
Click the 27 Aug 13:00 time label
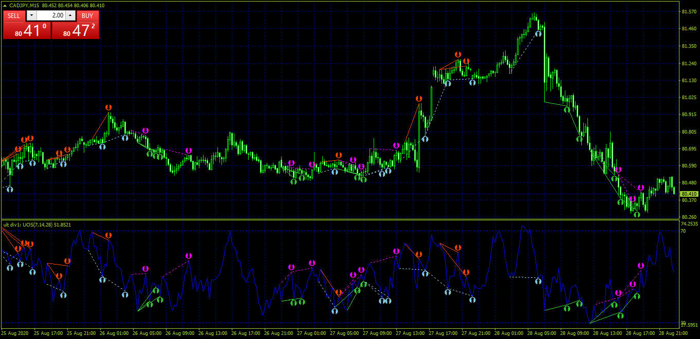click(x=411, y=333)
